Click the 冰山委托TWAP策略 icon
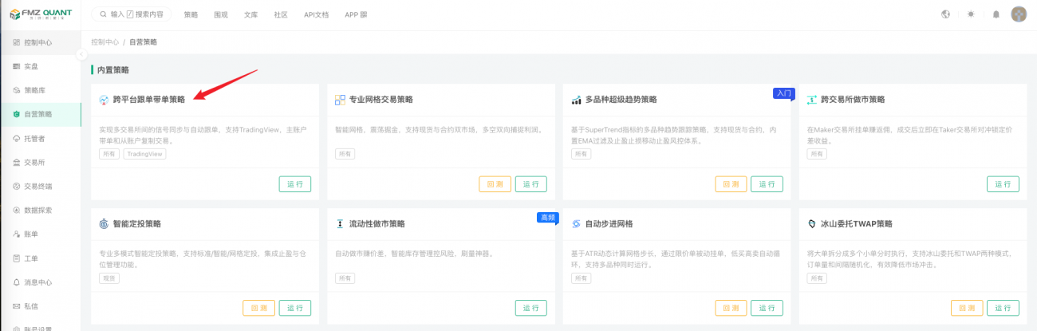This screenshot has height=331, width=1037. point(812,224)
